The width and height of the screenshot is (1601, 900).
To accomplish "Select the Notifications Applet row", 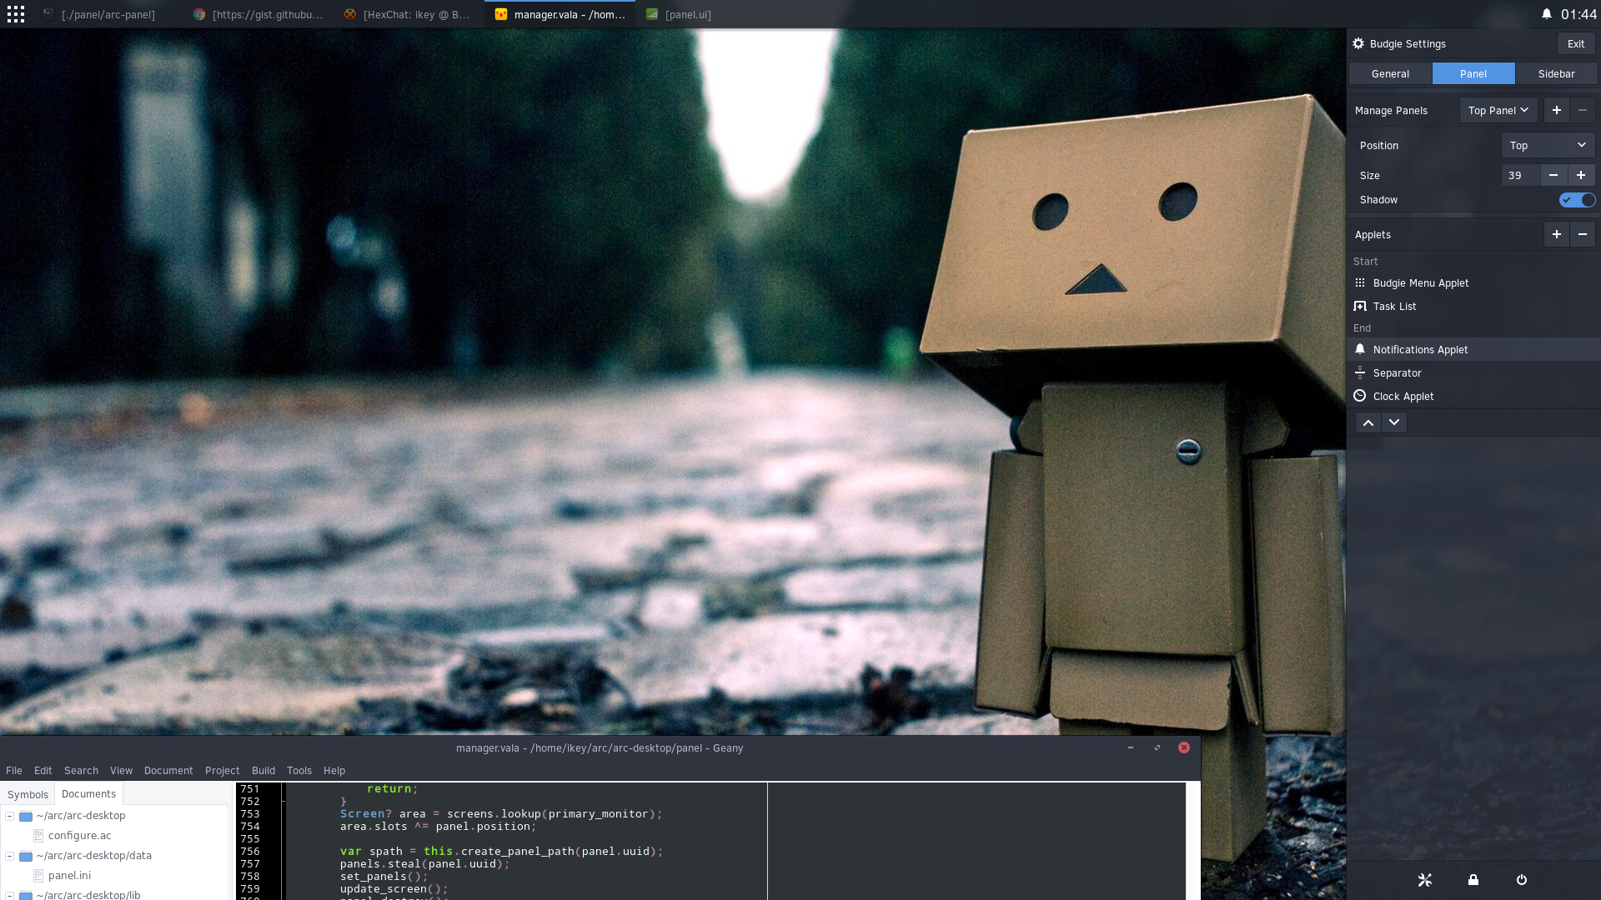I will pyautogui.click(x=1473, y=349).
